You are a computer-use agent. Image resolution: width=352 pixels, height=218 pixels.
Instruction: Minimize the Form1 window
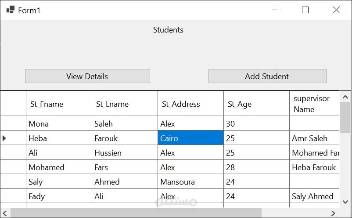[x=275, y=10]
